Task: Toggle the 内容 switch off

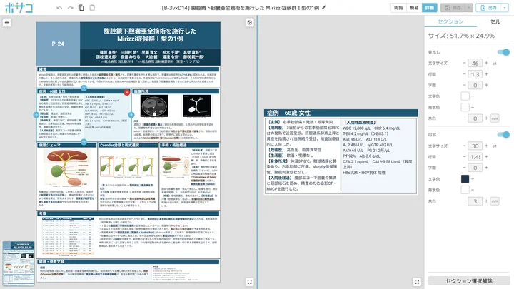Action: 503,135
